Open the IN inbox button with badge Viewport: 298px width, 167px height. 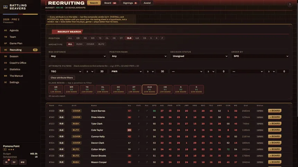pyautogui.click(x=6, y=162)
